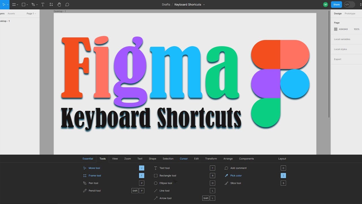
Task: Open the Local variables section
Action: point(342,39)
